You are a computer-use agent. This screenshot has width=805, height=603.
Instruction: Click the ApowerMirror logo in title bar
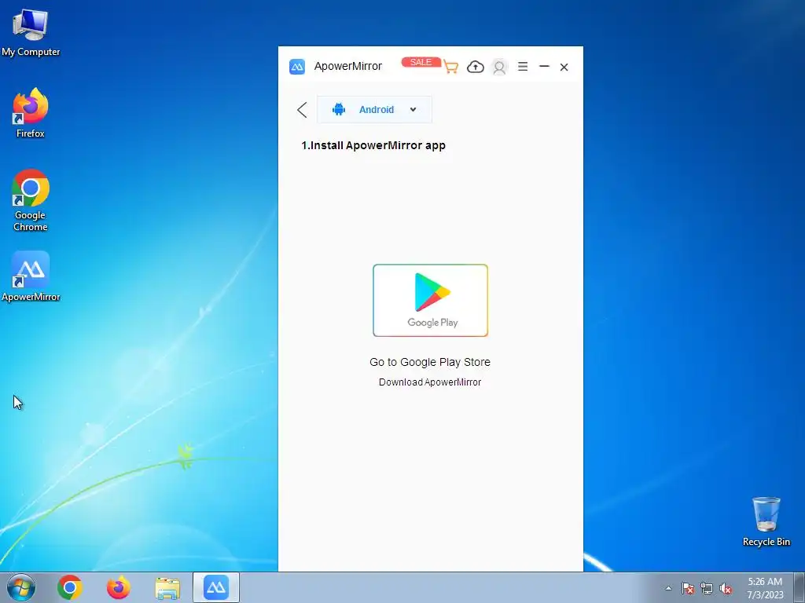[296, 67]
